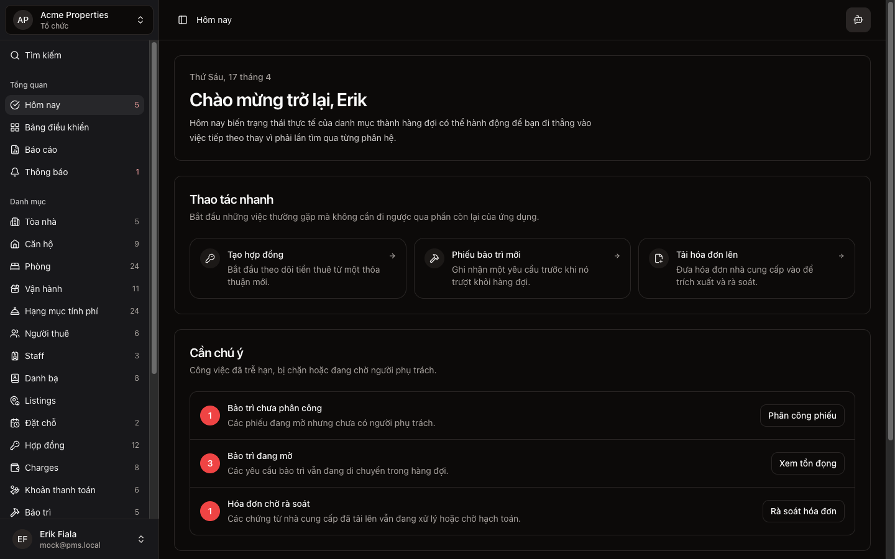Viewport: 895px width, 559px height.
Task: Click the search magnifier icon
Action: click(x=15, y=55)
